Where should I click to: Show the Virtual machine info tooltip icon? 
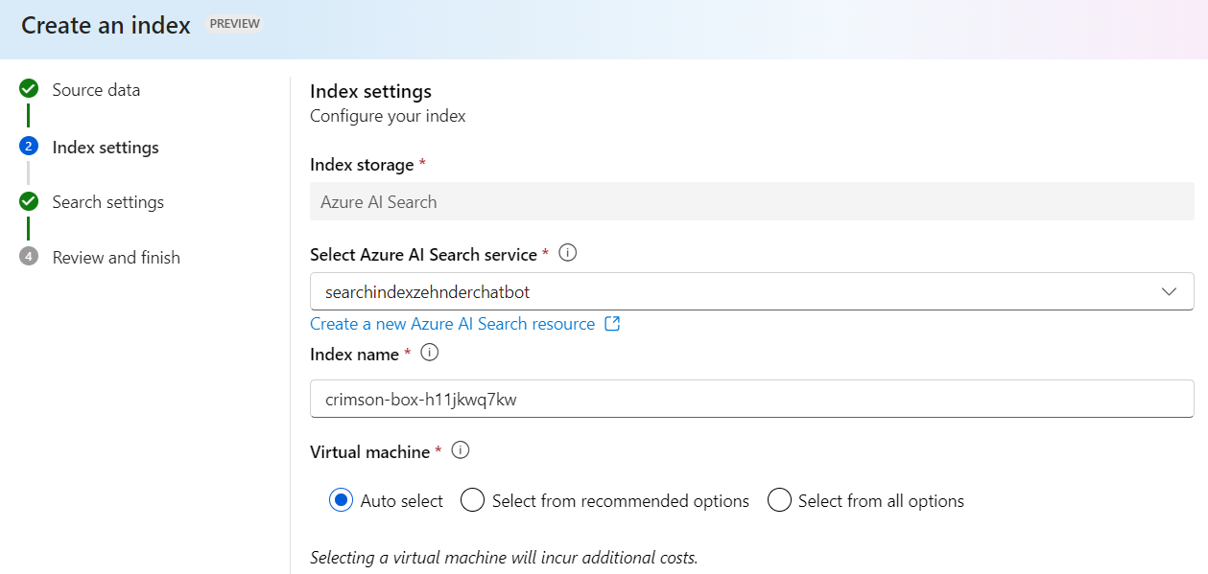(x=461, y=450)
